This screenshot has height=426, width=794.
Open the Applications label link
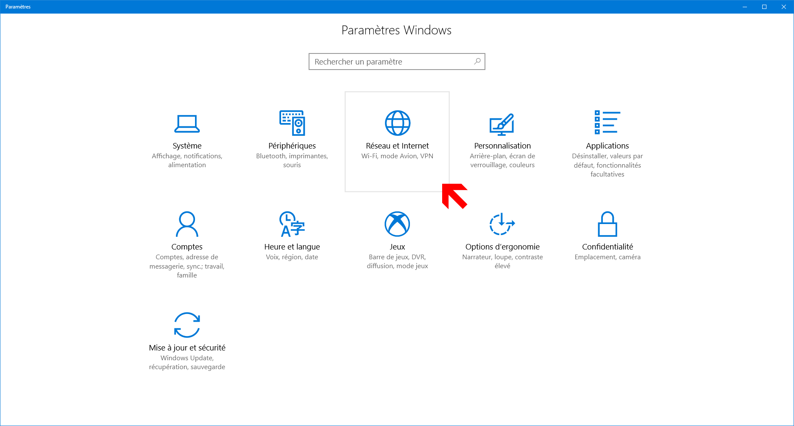pyautogui.click(x=607, y=146)
